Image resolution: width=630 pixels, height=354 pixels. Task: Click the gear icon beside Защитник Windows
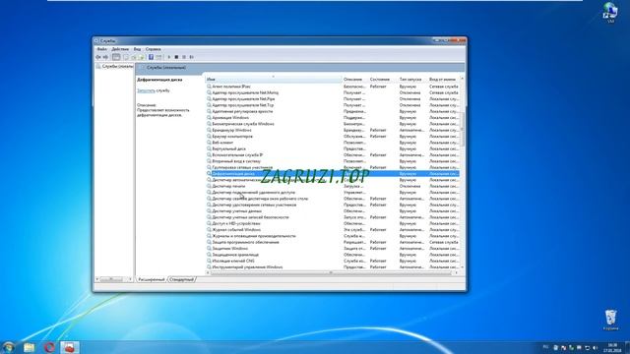coord(209,249)
